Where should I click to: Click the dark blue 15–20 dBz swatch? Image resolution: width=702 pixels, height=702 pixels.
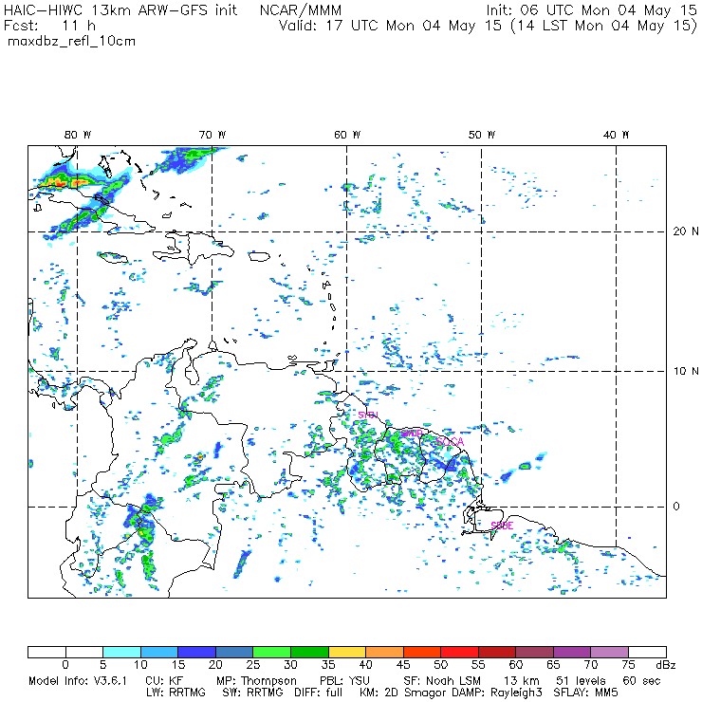[197, 652]
